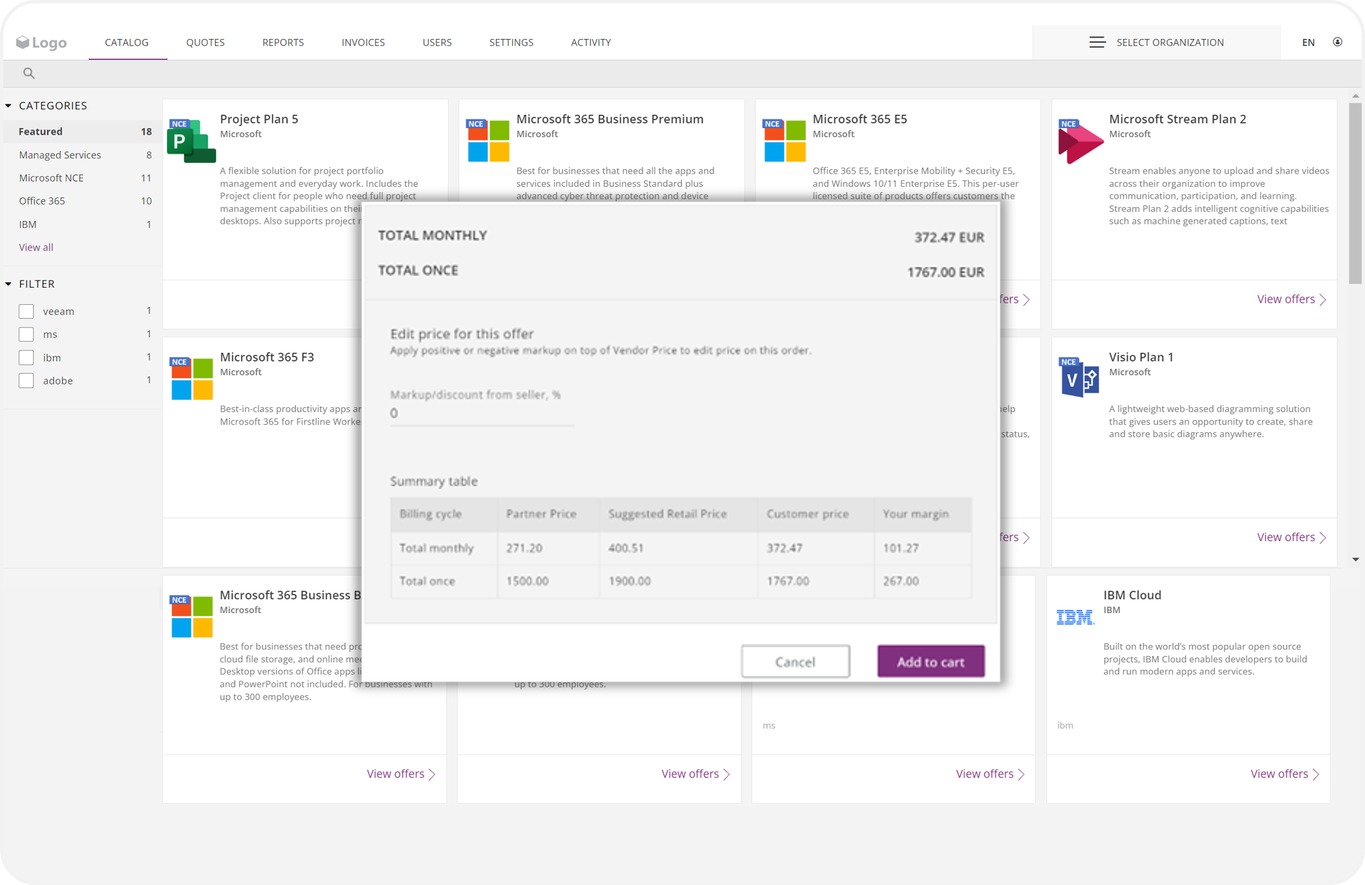
Task: Click the Cancel button in dialog
Action: pyautogui.click(x=795, y=661)
